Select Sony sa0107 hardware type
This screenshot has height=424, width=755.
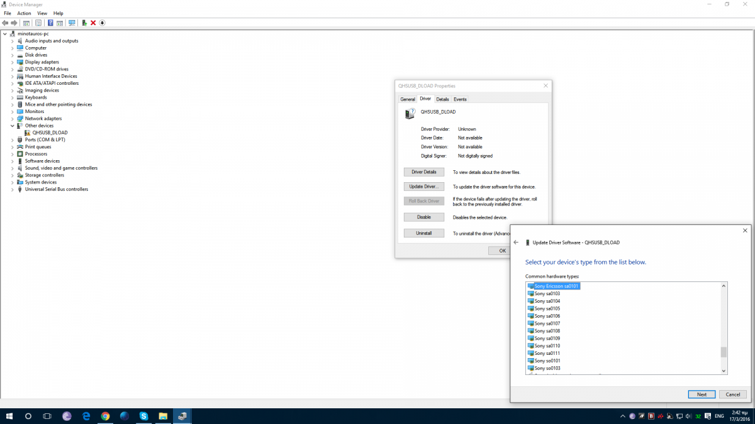click(x=547, y=323)
